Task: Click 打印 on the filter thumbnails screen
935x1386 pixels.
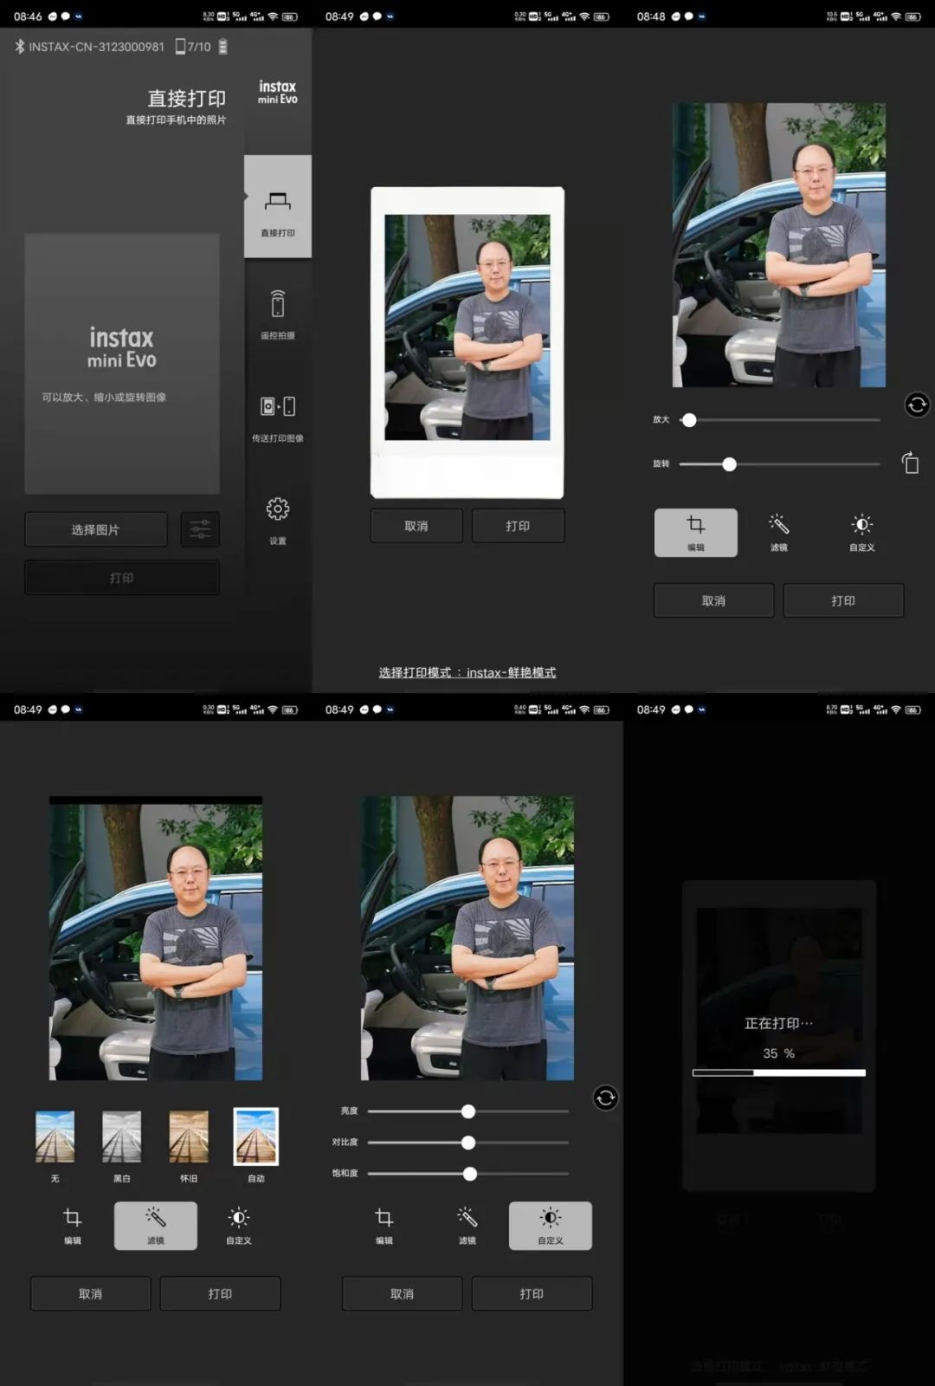Action: coord(220,1293)
